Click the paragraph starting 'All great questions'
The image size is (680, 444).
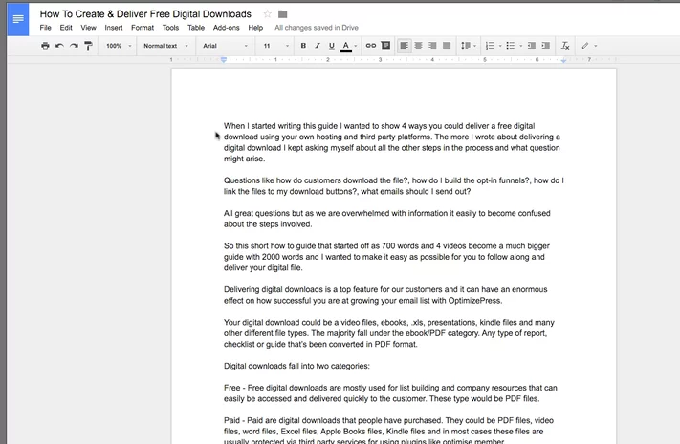(x=387, y=219)
